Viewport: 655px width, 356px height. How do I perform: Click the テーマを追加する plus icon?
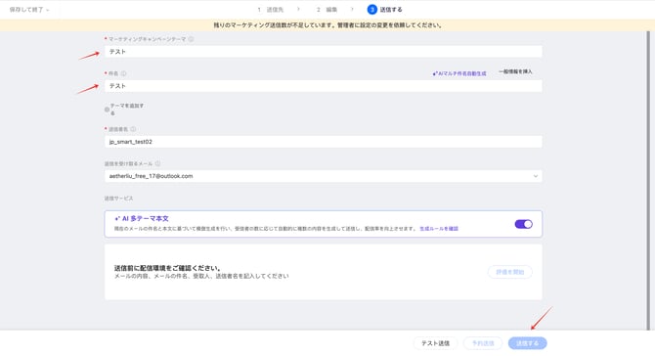coord(107,110)
